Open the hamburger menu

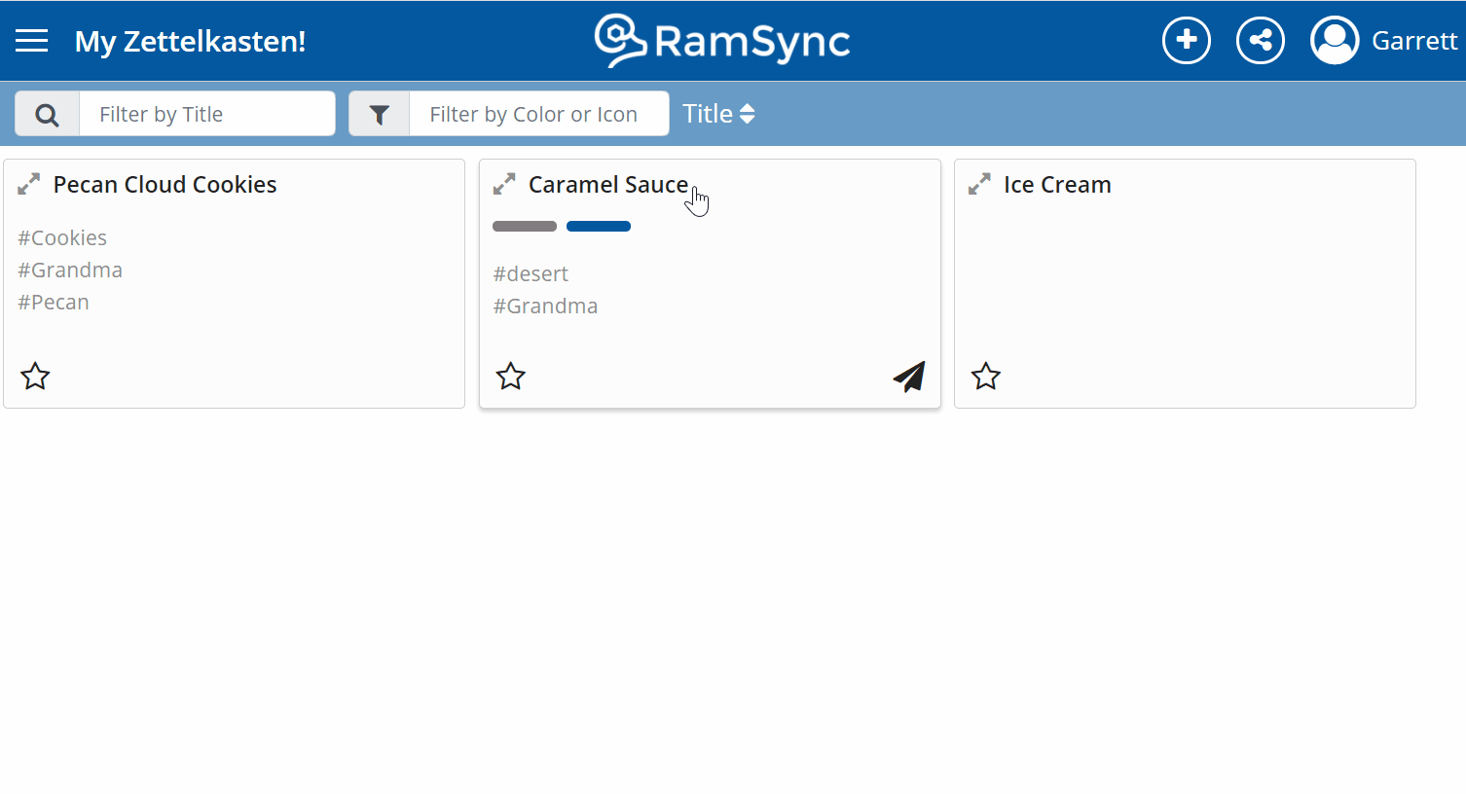click(x=31, y=40)
